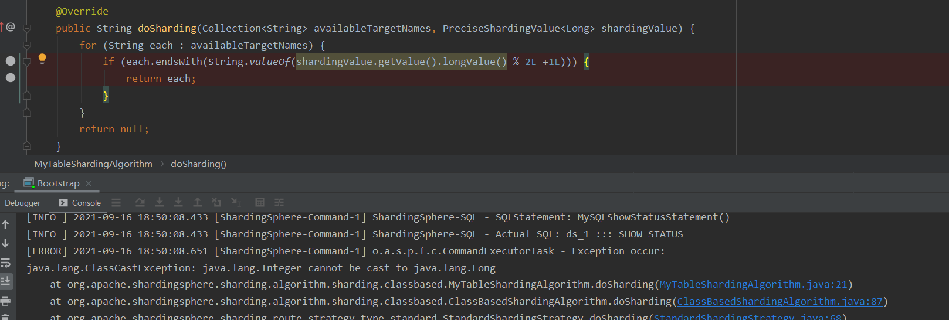Select MyTableShardingAlgorithm in the breadcrumb
The height and width of the screenshot is (320, 949).
tap(93, 164)
